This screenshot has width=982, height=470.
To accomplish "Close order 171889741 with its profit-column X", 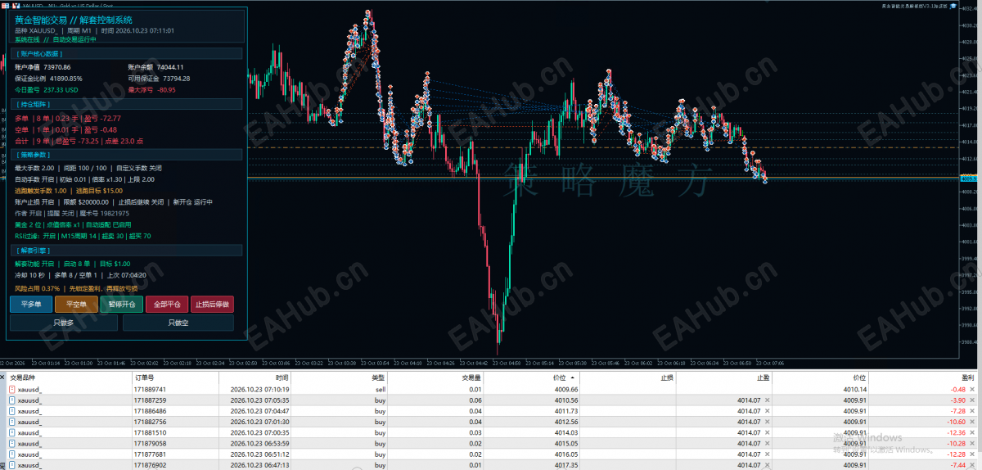I will pyautogui.click(x=972, y=390).
